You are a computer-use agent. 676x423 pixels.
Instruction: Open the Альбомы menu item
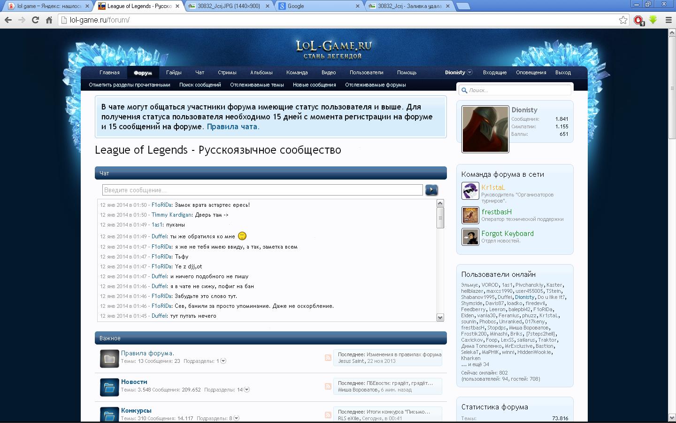[x=261, y=72]
